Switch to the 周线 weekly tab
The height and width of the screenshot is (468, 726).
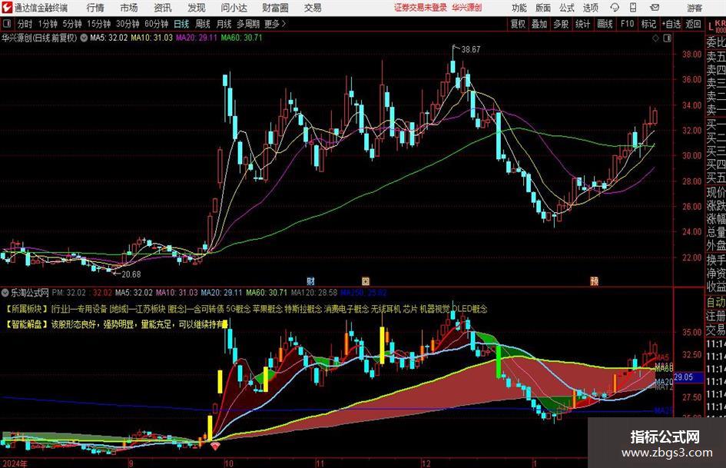click(x=202, y=24)
